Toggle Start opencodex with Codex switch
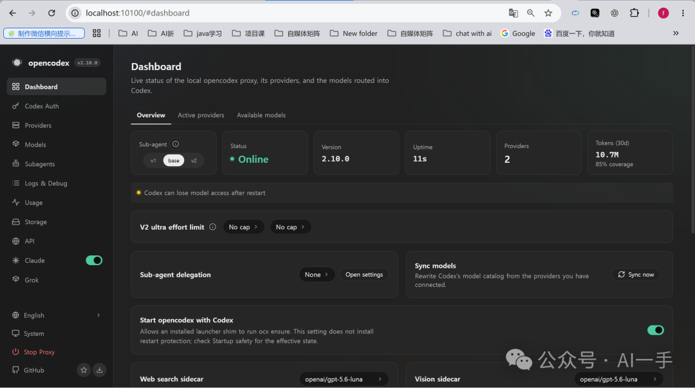Image resolution: width=695 pixels, height=388 pixels. (656, 330)
